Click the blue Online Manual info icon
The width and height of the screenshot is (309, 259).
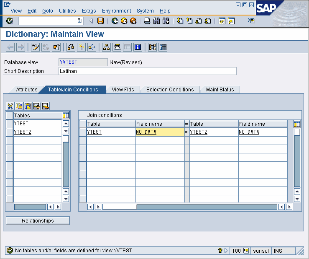point(138,47)
